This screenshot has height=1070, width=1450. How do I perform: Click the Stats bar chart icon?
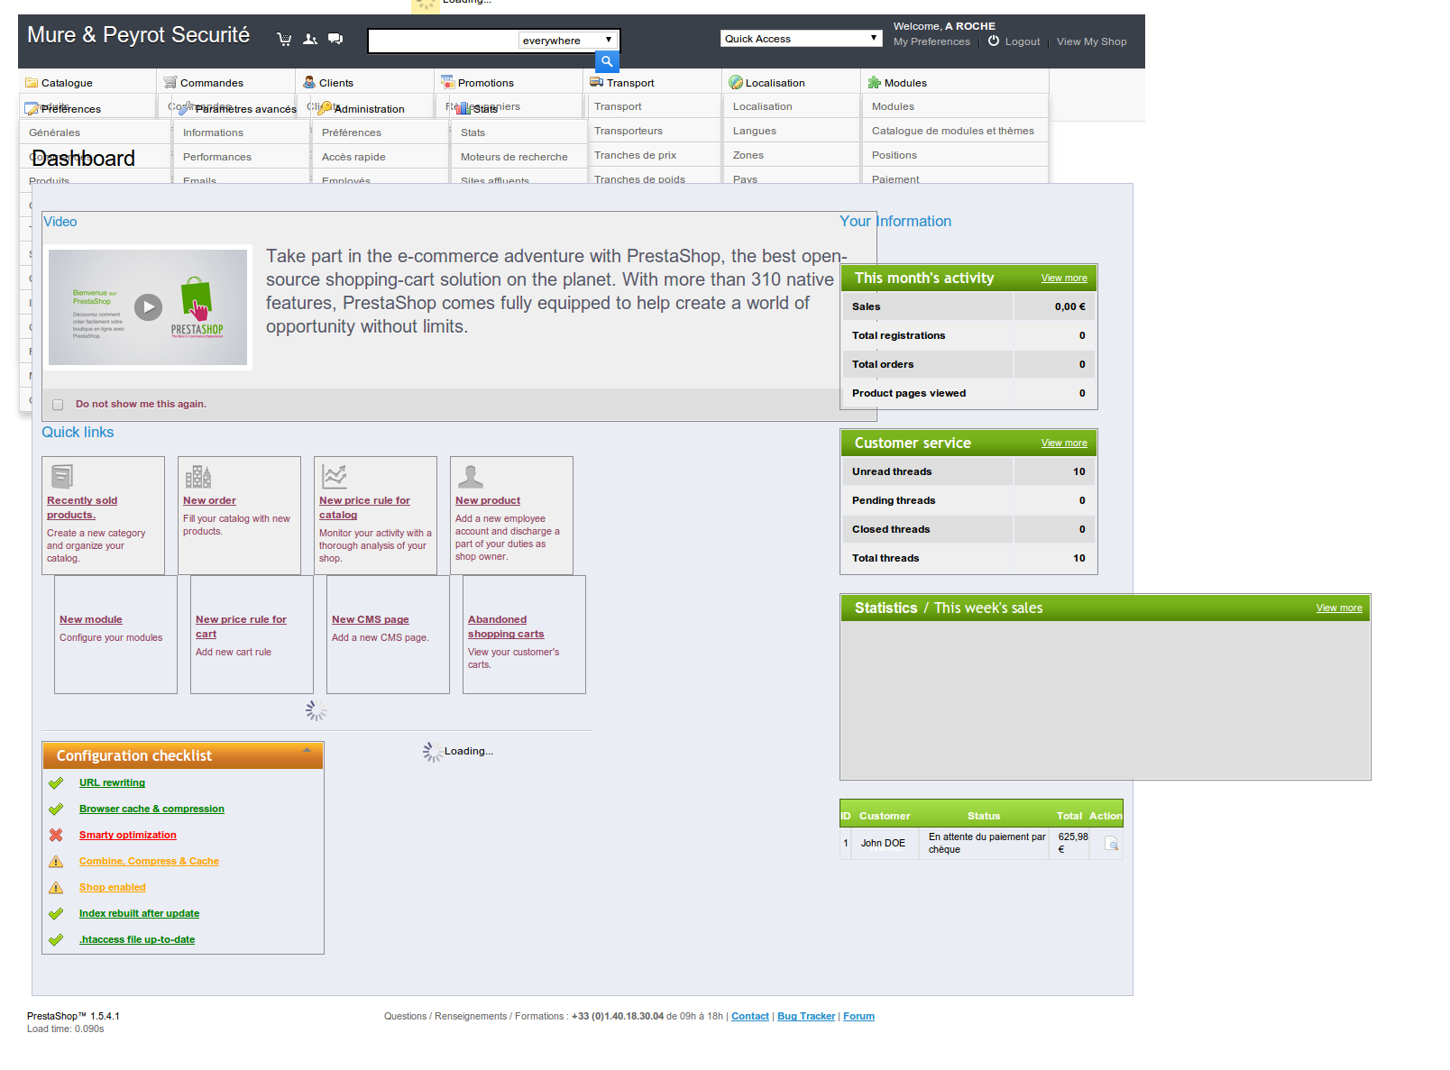pyautogui.click(x=463, y=109)
